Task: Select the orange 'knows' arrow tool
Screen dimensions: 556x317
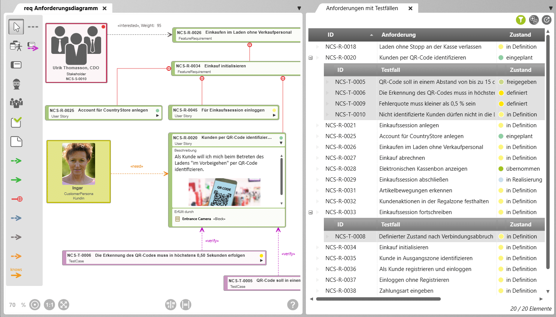Action: 16,273
